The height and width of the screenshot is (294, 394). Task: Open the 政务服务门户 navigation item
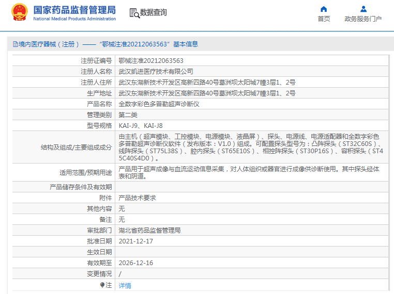pyautogui.click(x=363, y=19)
